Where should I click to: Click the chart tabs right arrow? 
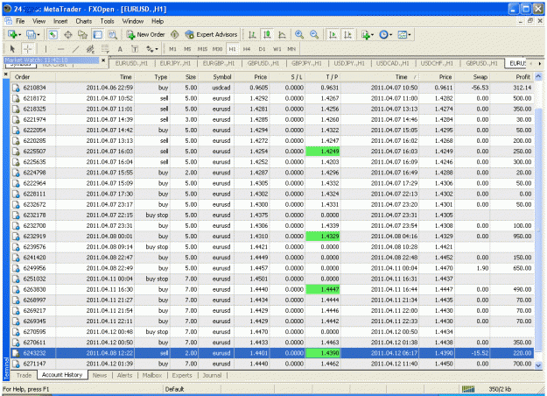[540, 64]
